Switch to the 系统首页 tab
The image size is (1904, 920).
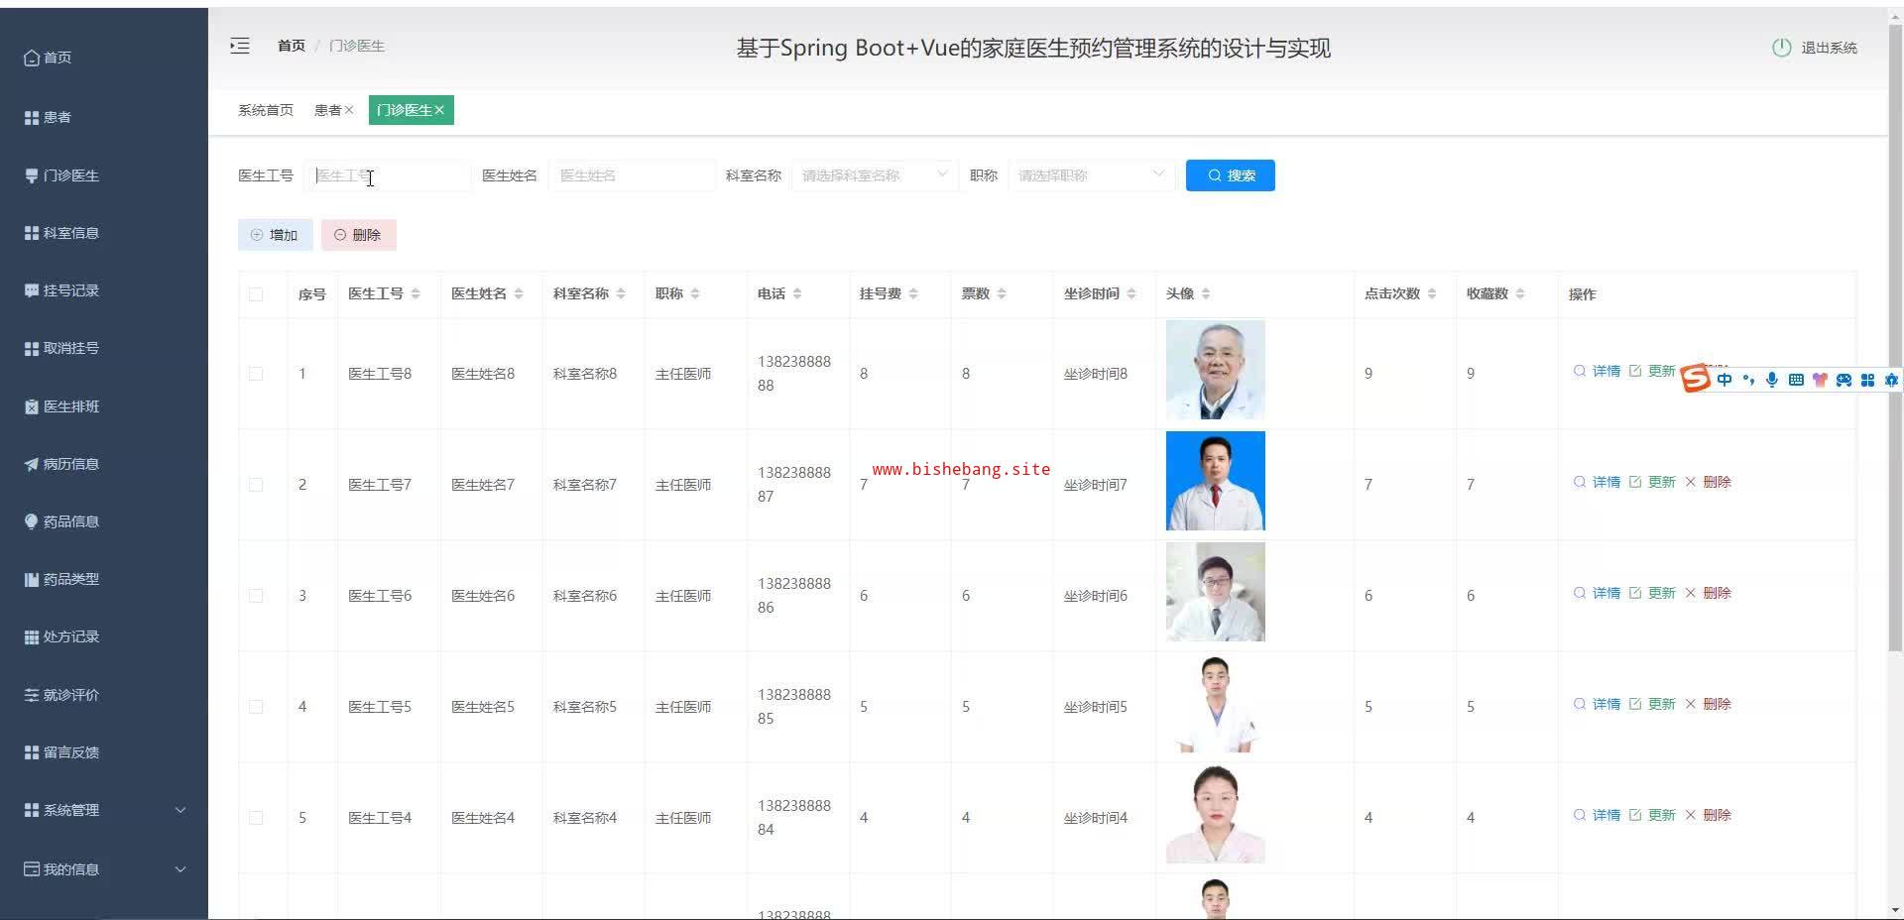[x=266, y=110]
